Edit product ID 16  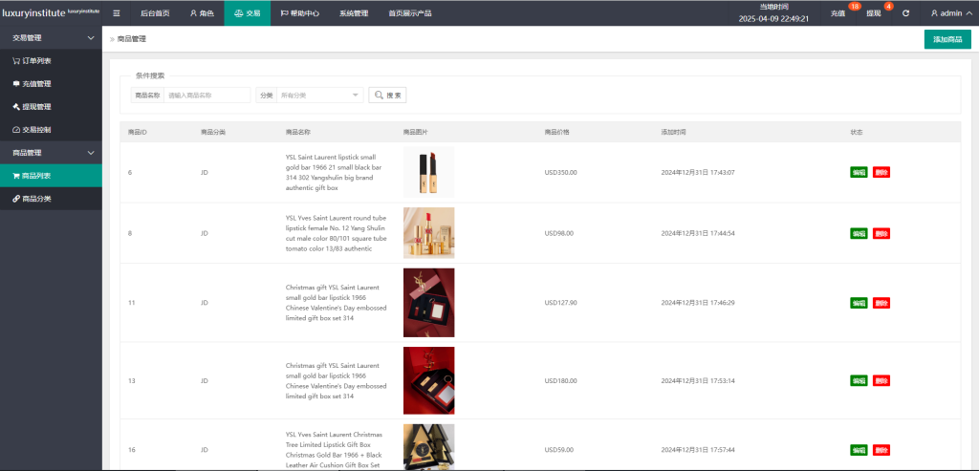(x=859, y=450)
